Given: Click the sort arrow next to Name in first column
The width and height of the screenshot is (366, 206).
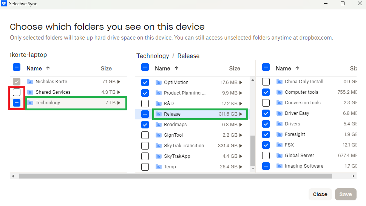Looking at the screenshot, I should pos(48,69).
